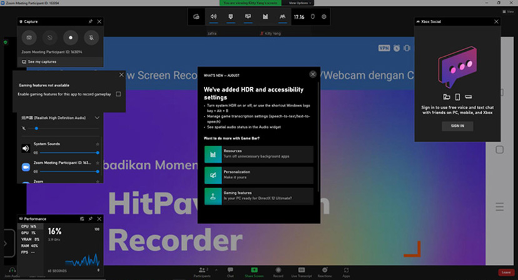Close the What's New dialog
The height and width of the screenshot is (280, 518).
(x=313, y=74)
